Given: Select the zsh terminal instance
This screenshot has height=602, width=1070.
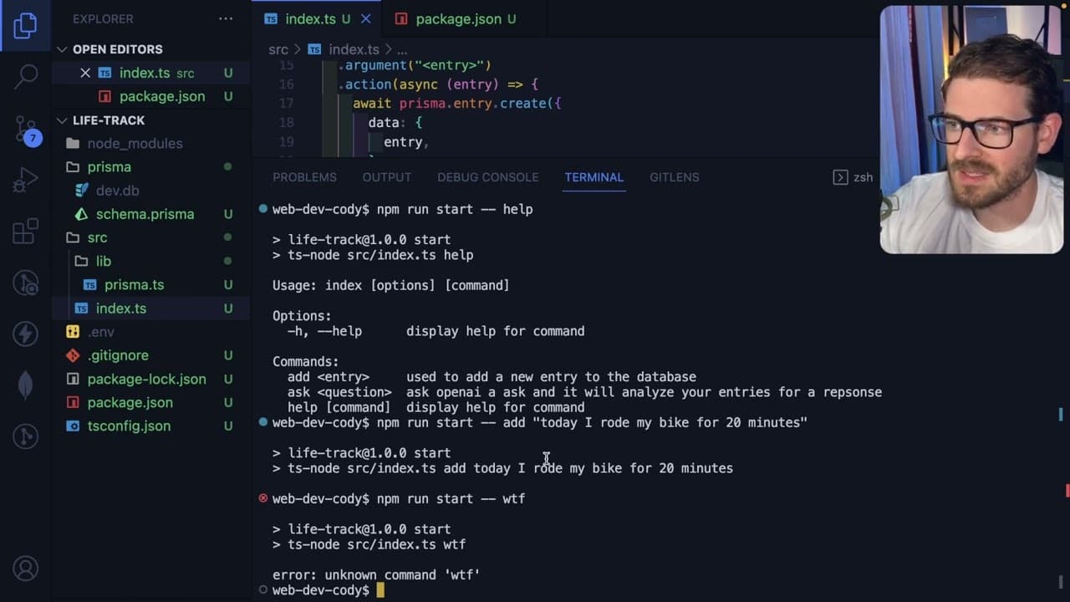Looking at the screenshot, I should (x=853, y=177).
